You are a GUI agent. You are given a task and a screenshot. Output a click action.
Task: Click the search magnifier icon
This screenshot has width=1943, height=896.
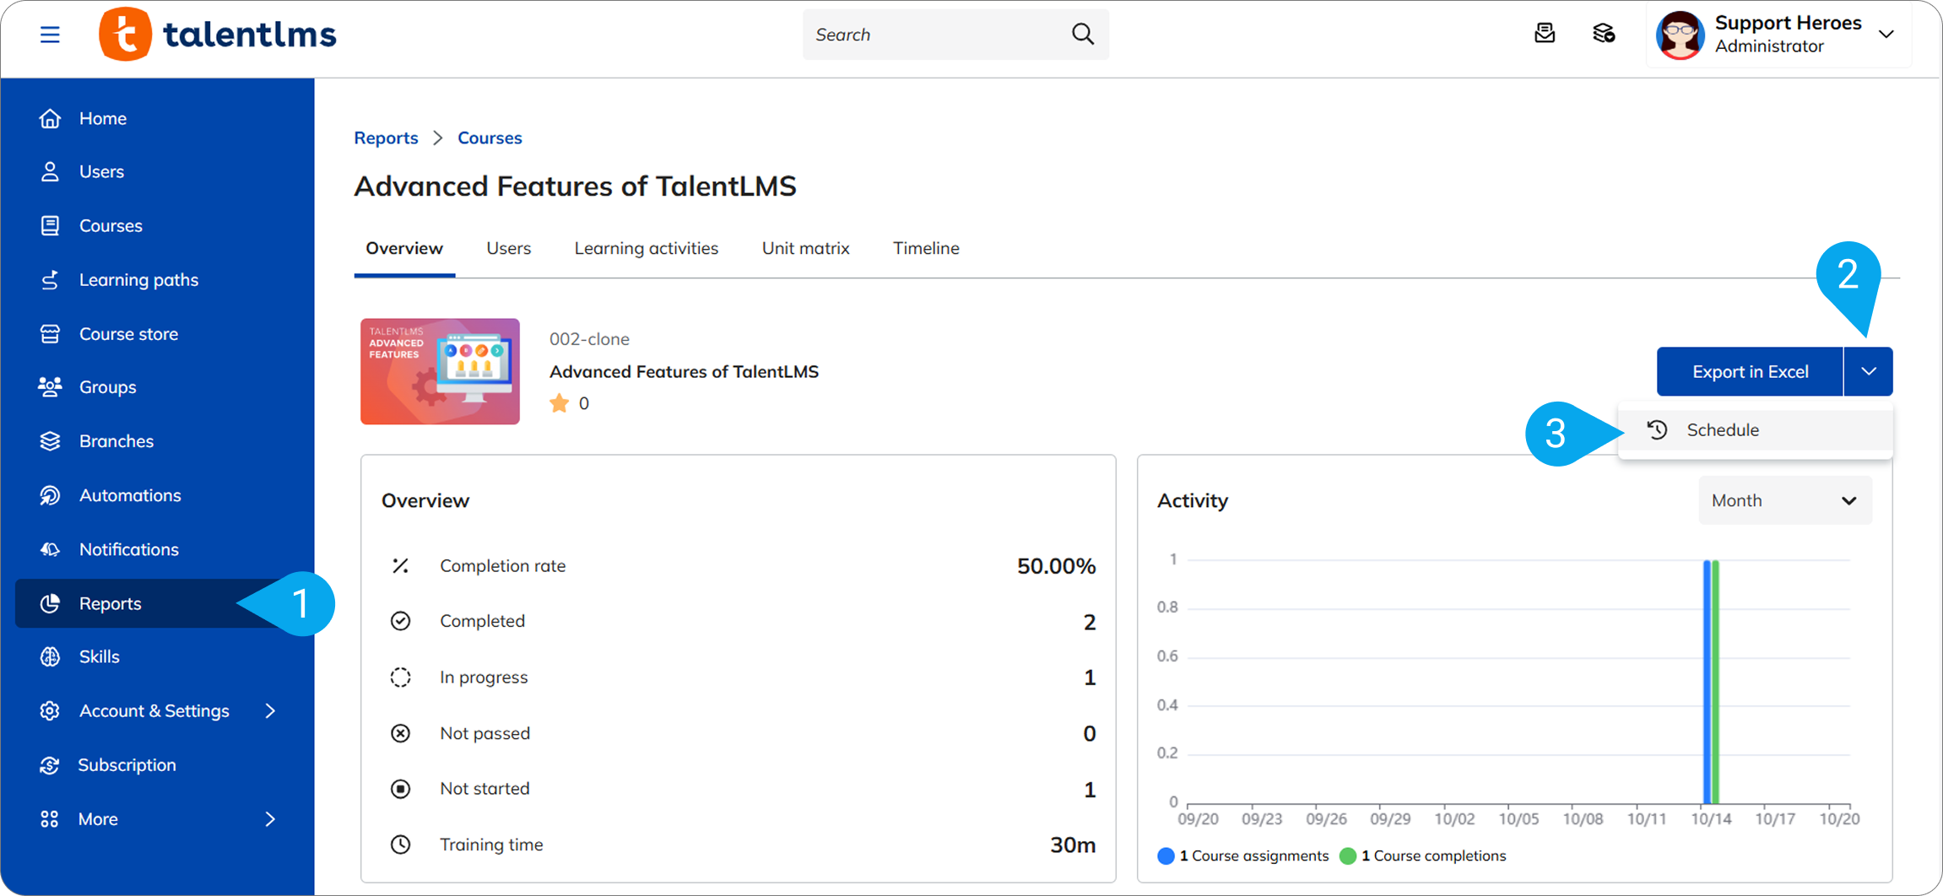(x=1082, y=35)
